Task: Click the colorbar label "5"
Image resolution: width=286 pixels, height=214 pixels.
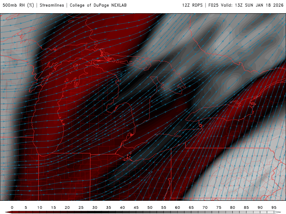Action: (x=26, y=208)
